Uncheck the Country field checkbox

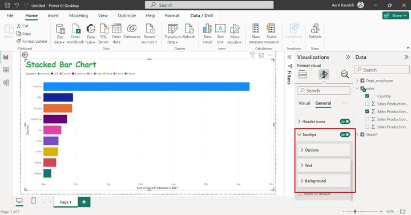367,96
